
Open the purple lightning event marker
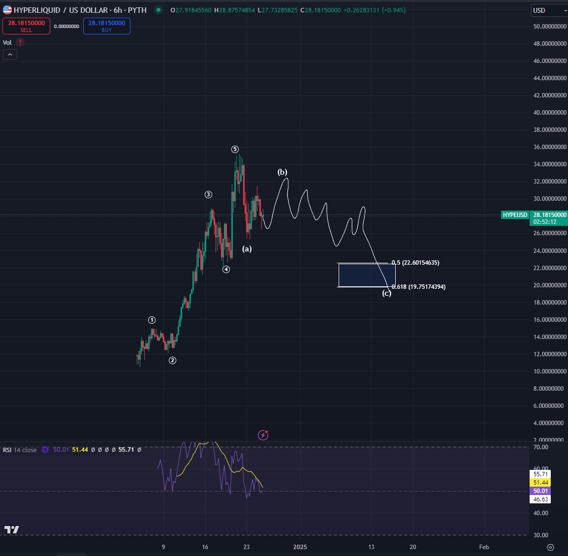click(263, 434)
